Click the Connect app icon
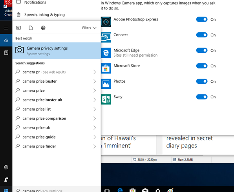The height and width of the screenshot is (192, 234). pos(106,37)
